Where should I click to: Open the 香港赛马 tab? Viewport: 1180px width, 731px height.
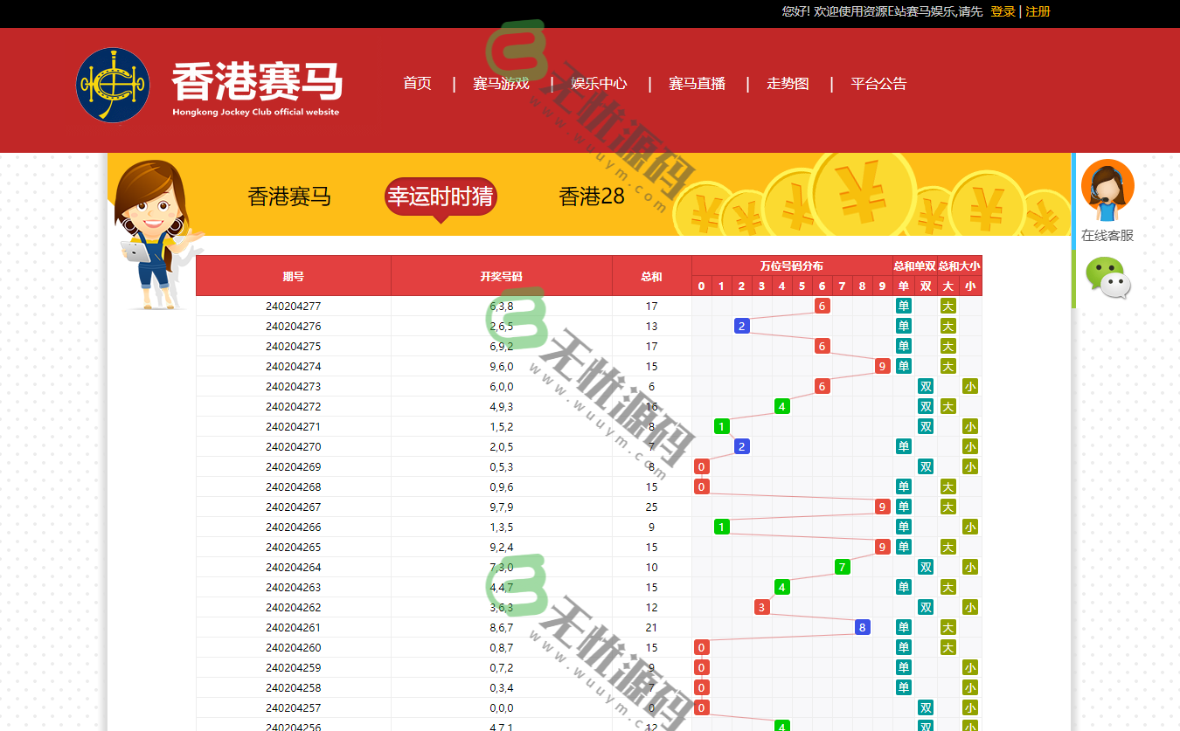292,197
